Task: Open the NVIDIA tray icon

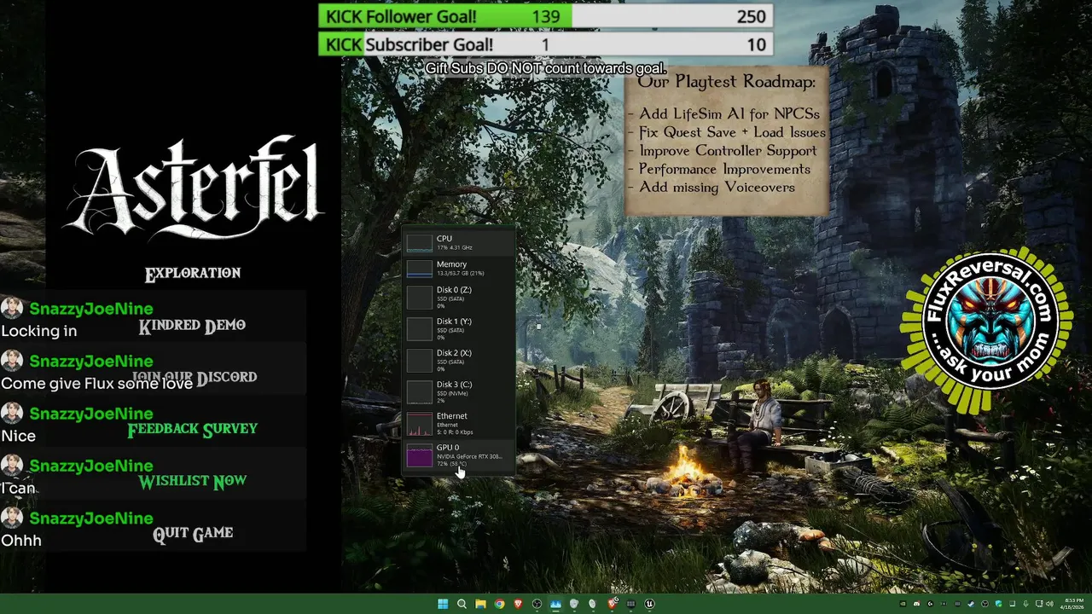Action: tap(903, 604)
